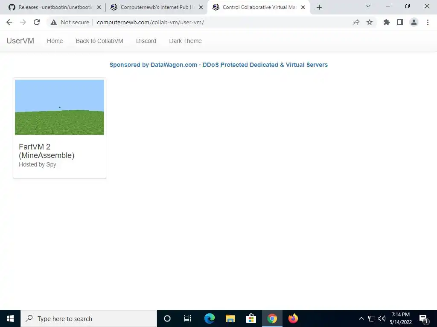Click the Chrome taskbar icon

(272, 318)
